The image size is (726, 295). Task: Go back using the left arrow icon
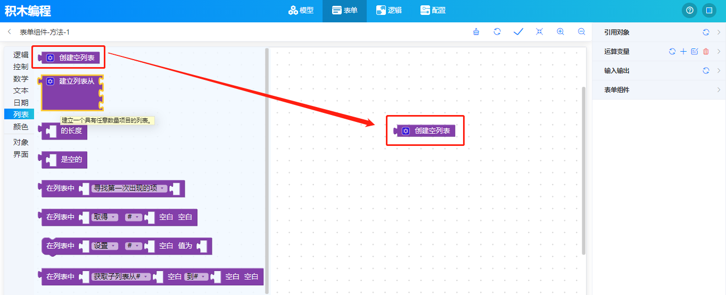tap(10, 32)
